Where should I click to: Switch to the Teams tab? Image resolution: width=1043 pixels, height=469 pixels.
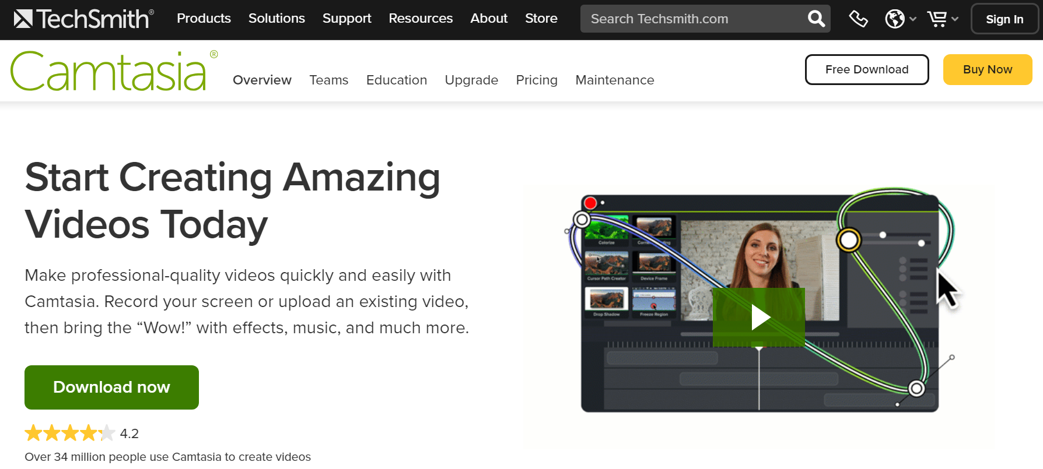coord(328,80)
